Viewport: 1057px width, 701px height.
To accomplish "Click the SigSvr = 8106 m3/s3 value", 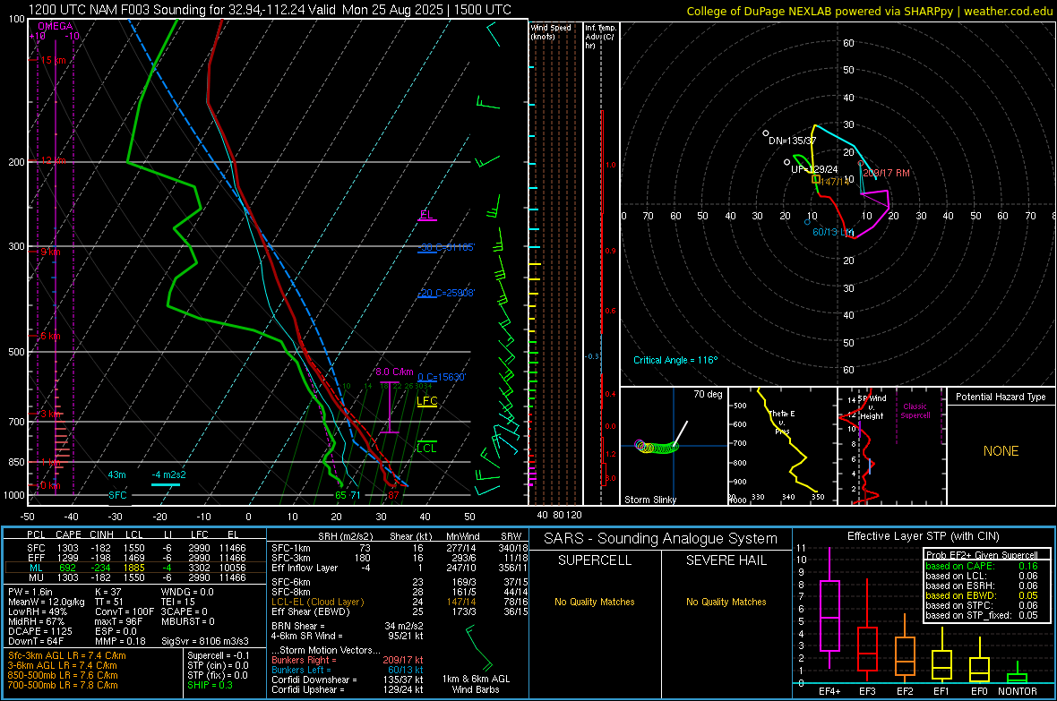I will coord(205,641).
